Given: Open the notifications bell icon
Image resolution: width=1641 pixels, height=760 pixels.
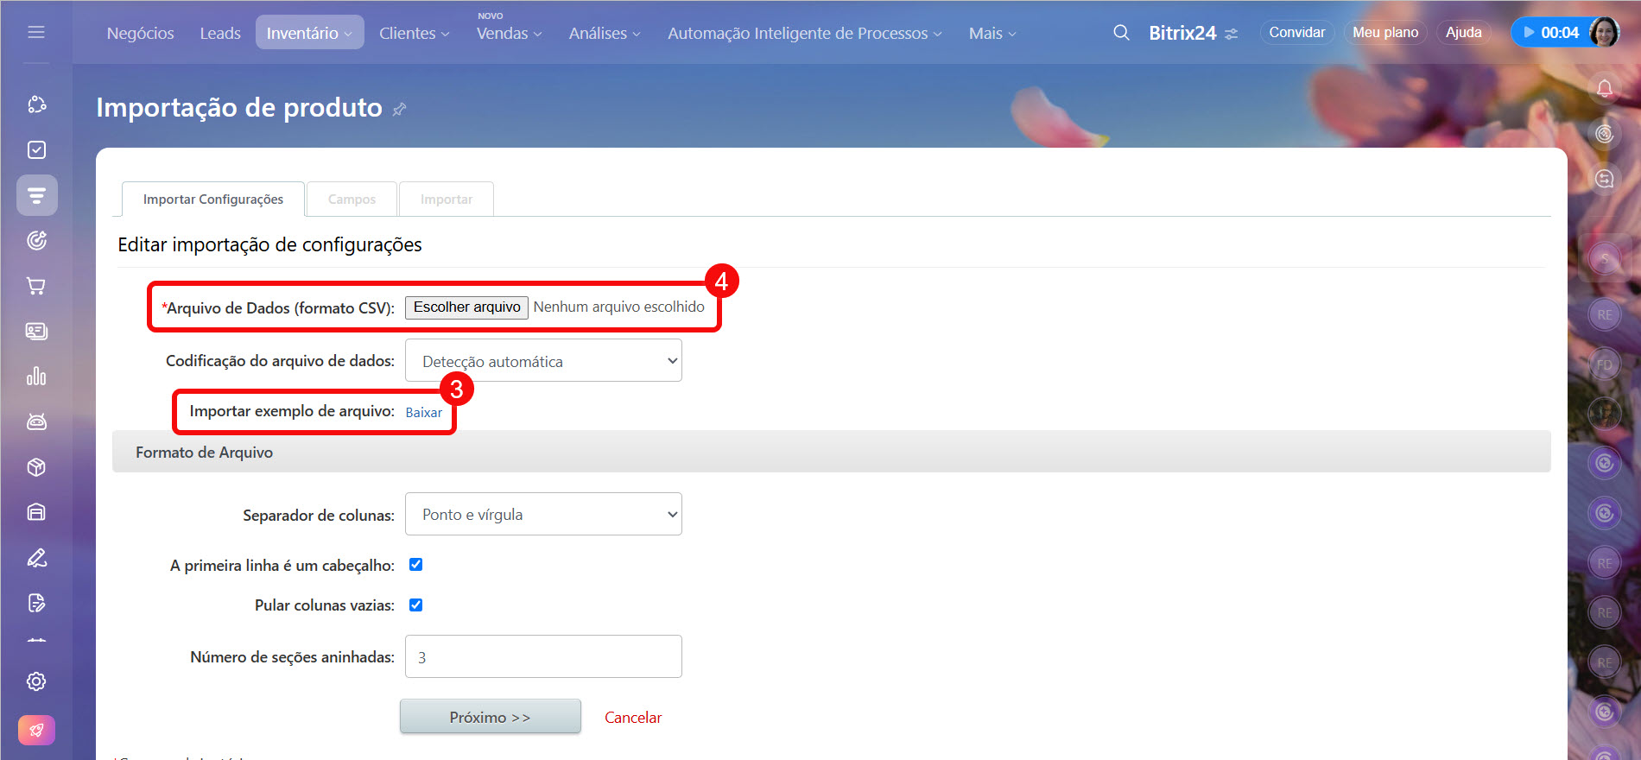Looking at the screenshot, I should coord(1604,88).
